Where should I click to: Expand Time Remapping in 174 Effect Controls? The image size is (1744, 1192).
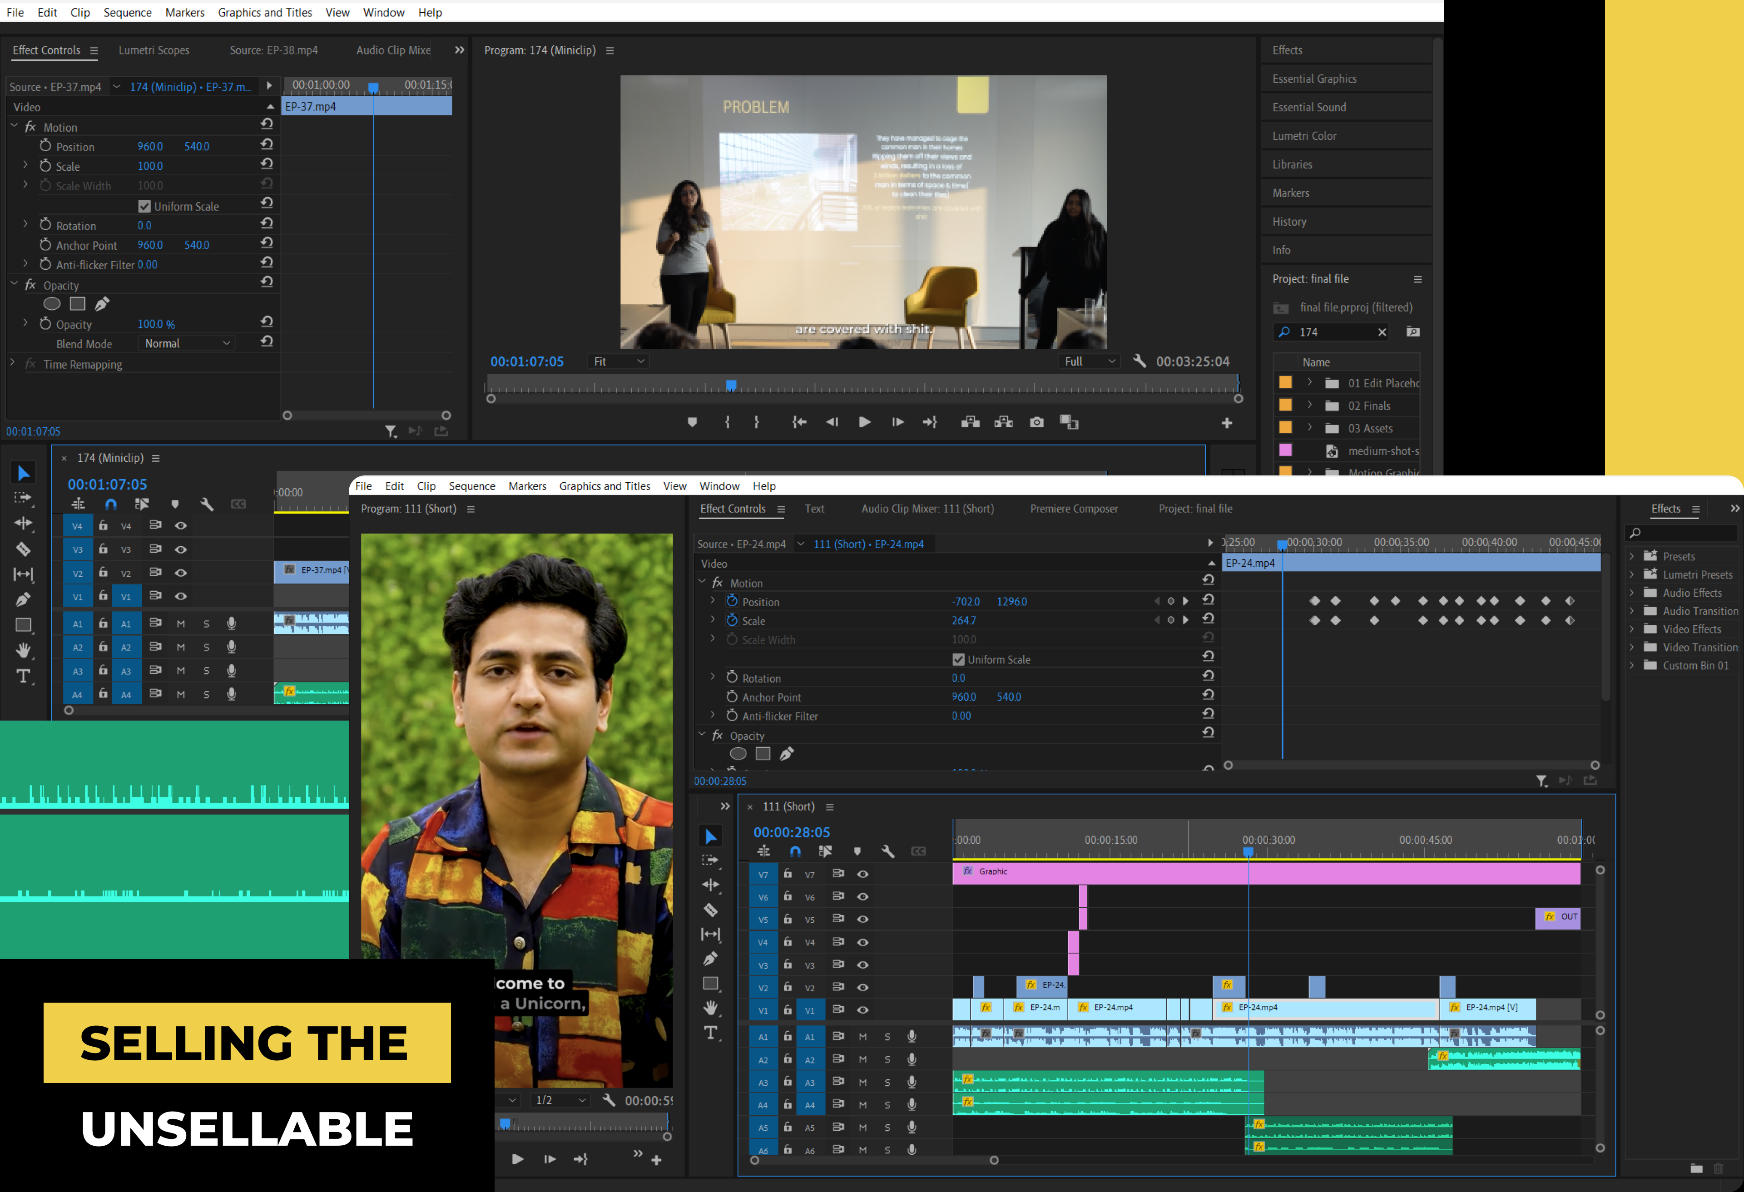(13, 363)
